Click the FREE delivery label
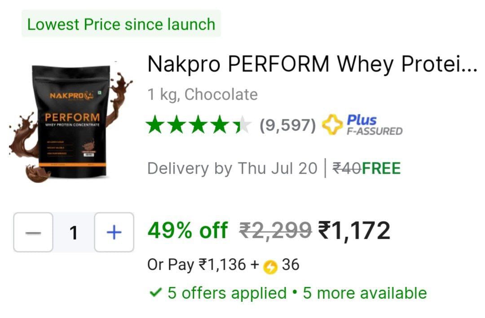Screen dimensions: 485x318 tap(381, 169)
